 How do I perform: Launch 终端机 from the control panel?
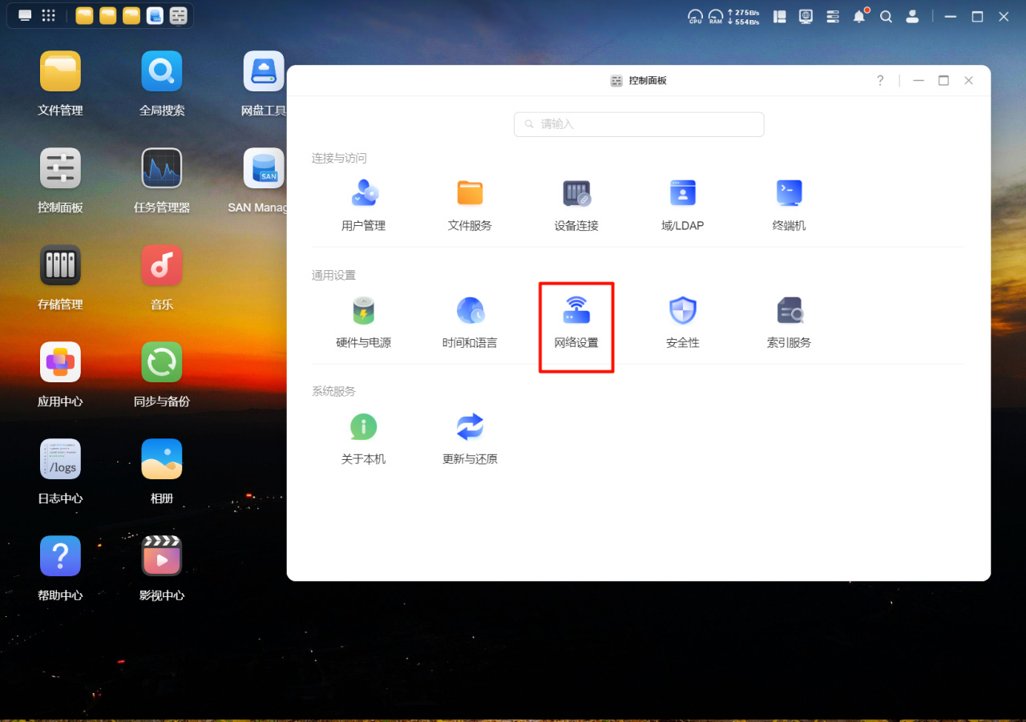789,204
